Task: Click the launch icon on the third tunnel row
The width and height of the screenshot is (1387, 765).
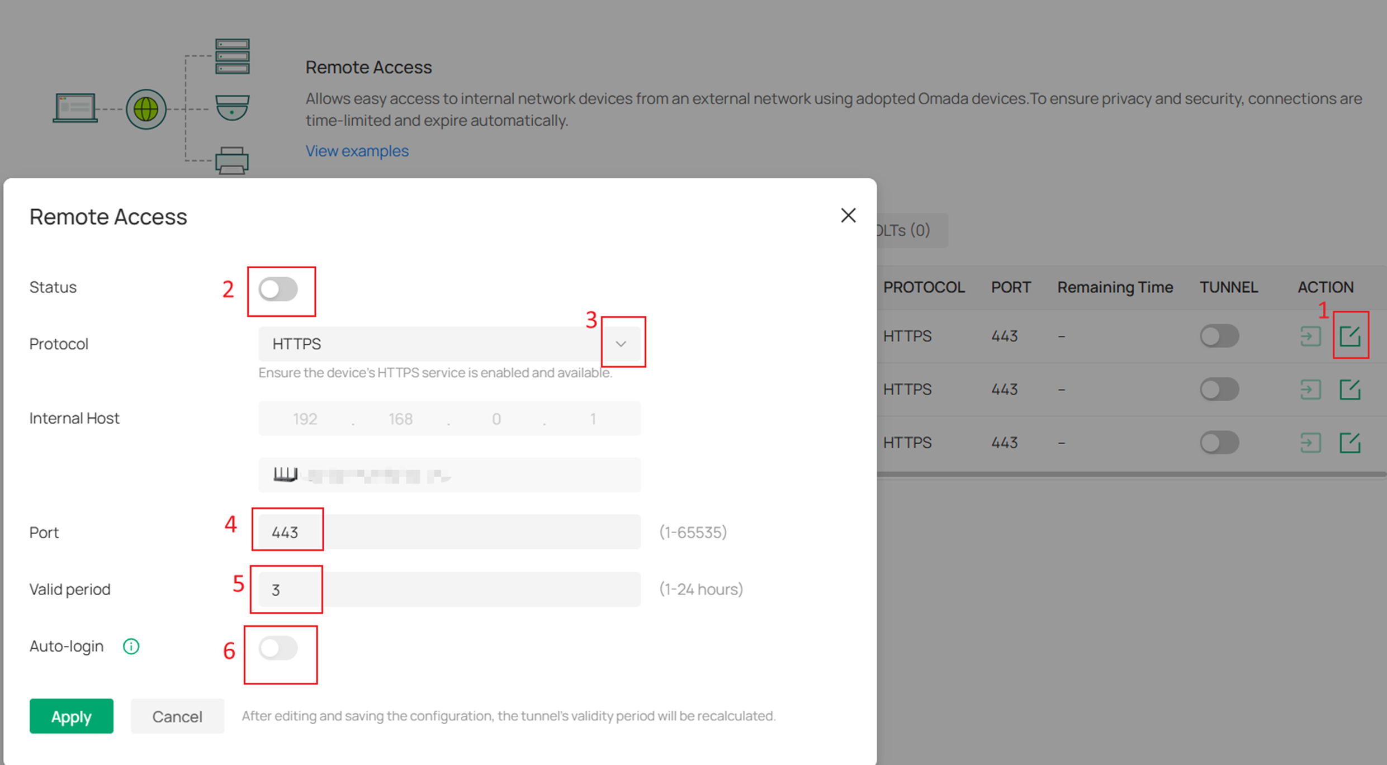Action: click(1311, 443)
